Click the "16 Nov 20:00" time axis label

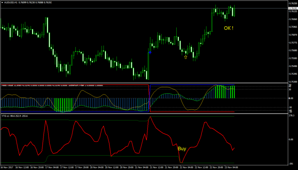pos(37,167)
